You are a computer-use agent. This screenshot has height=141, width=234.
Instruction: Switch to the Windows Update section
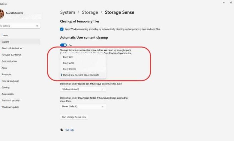(10, 107)
